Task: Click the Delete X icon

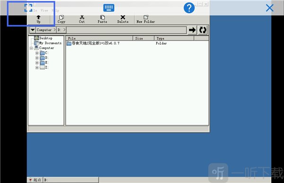Action: point(123,17)
